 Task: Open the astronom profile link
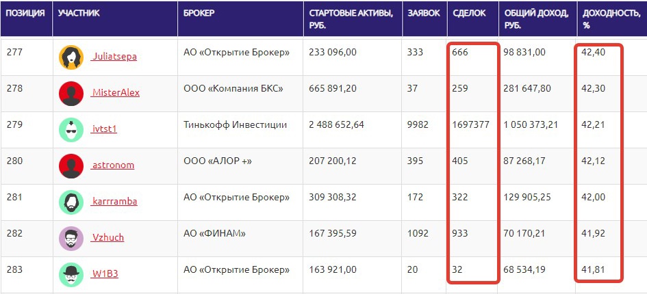[112, 165]
